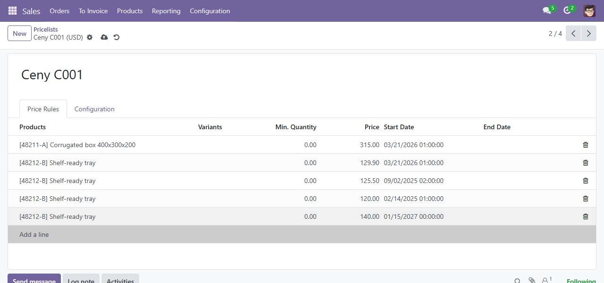This screenshot has width=604, height=283.
Task: Sort by the Price column header
Action: pos(372,127)
